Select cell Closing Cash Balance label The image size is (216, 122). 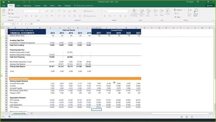tap(18, 66)
